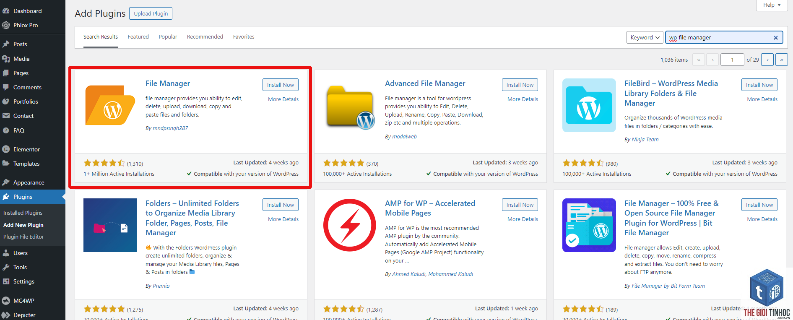
Task: Click the Posts pushpin icon
Action: tap(6, 44)
